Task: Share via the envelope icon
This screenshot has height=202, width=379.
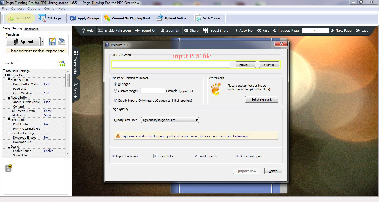Action: (186, 31)
